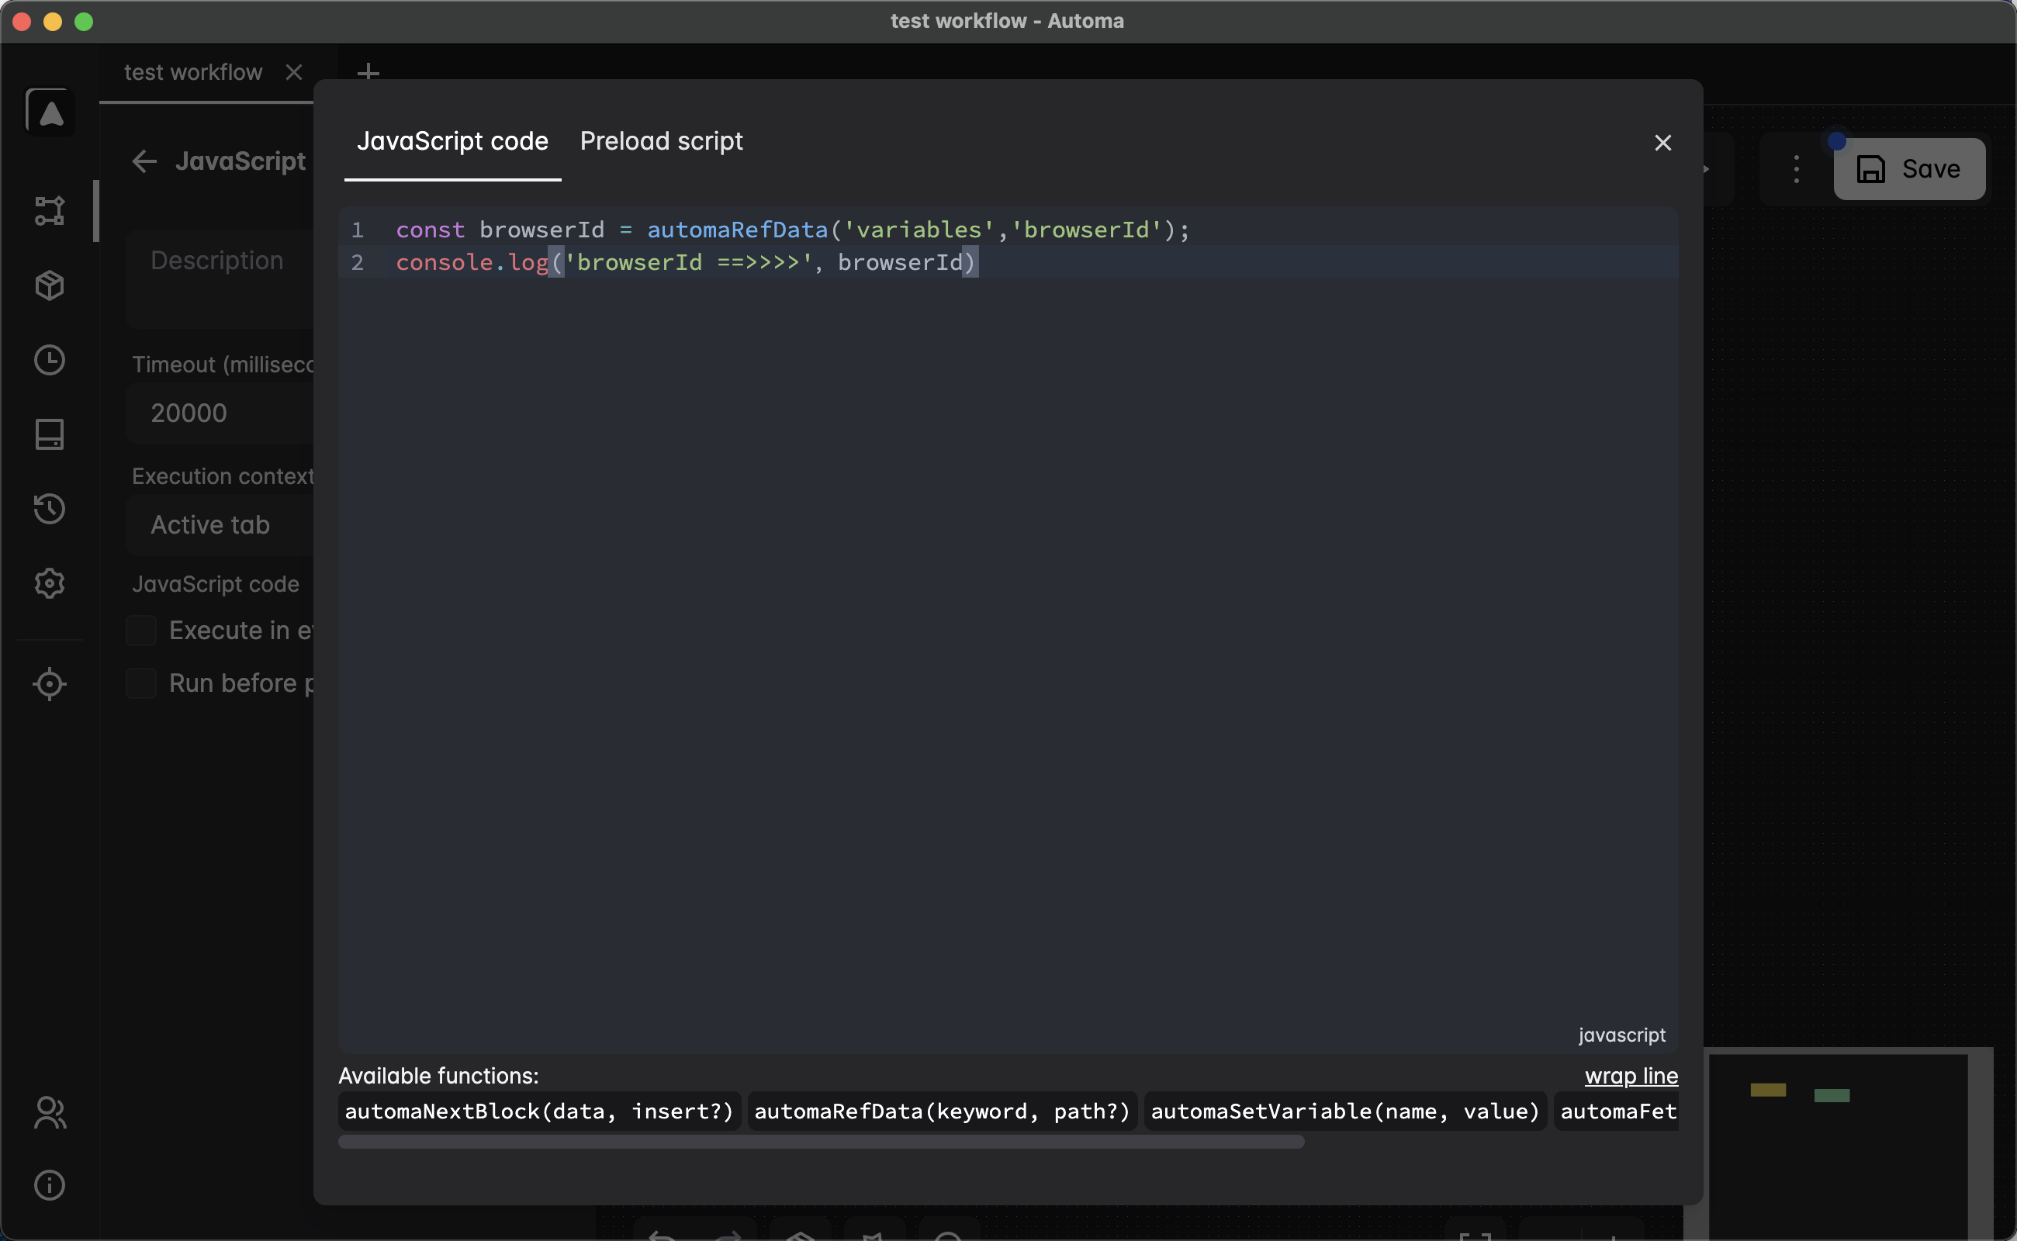This screenshot has width=2017, height=1241.
Task: Click the available functions horizontal scrollbar
Action: [821, 1142]
